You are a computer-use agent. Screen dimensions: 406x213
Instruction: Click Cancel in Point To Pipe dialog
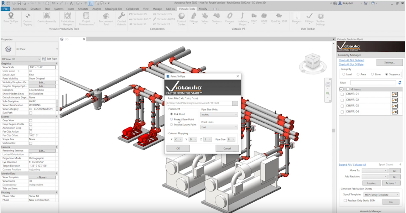click(x=227, y=148)
